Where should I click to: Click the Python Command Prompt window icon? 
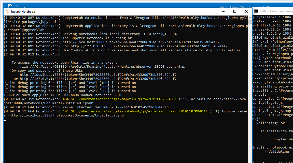coord(256,11)
